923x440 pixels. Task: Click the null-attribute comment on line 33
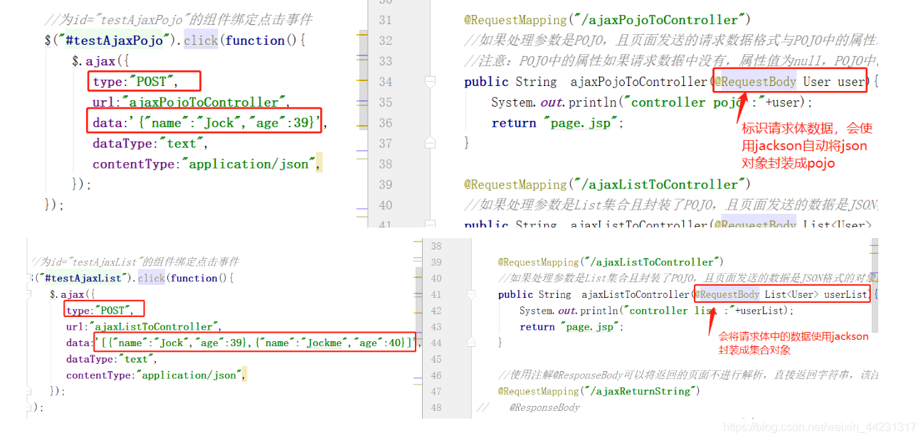tap(670, 61)
